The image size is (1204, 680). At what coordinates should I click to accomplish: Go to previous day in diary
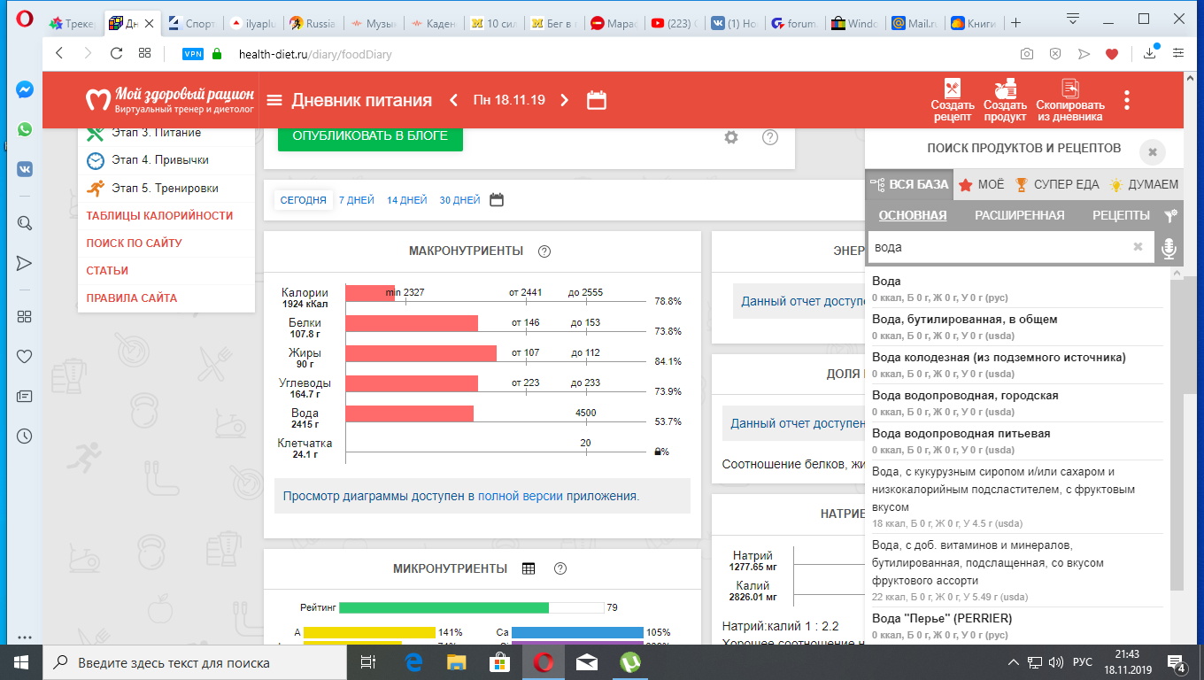click(453, 100)
